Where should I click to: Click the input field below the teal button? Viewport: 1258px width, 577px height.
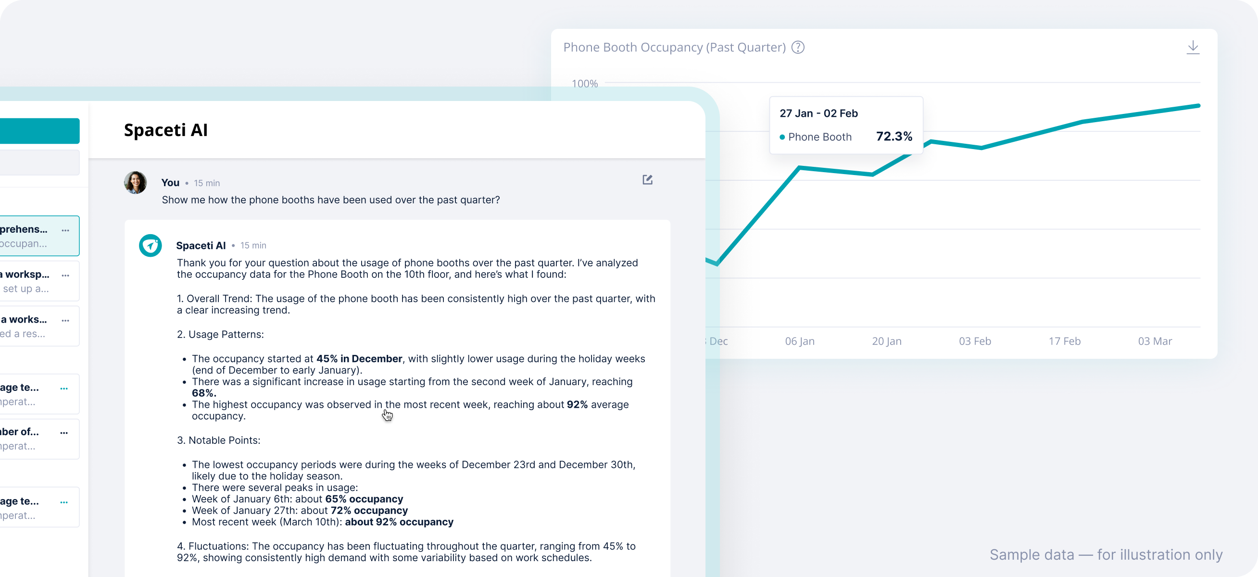pyautogui.click(x=39, y=162)
